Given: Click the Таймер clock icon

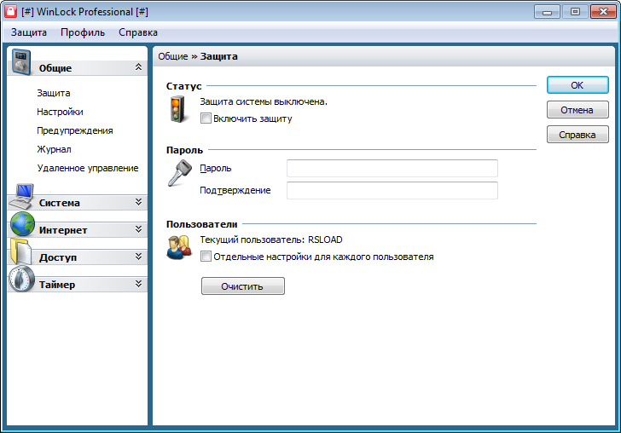Looking at the screenshot, I should (22, 279).
